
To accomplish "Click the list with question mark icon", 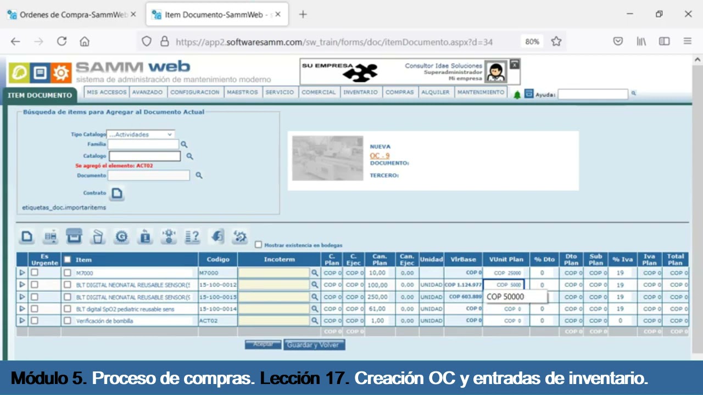I will 192,236.
